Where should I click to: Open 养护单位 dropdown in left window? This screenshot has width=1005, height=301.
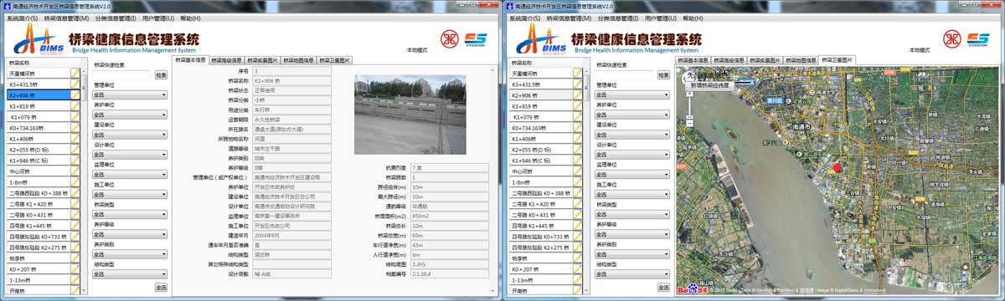pos(130,115)
